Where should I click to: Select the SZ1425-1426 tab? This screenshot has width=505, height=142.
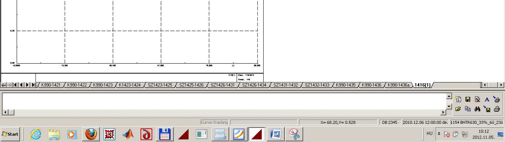click(x=192, y=85)
